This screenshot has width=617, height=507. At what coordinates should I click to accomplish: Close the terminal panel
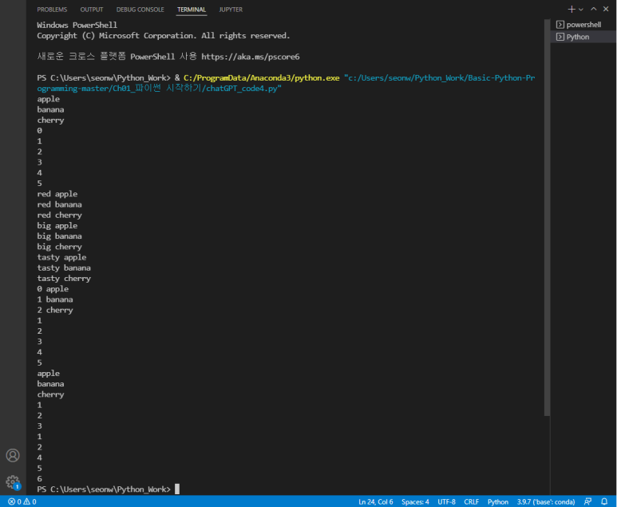click(x=606, y=9)
